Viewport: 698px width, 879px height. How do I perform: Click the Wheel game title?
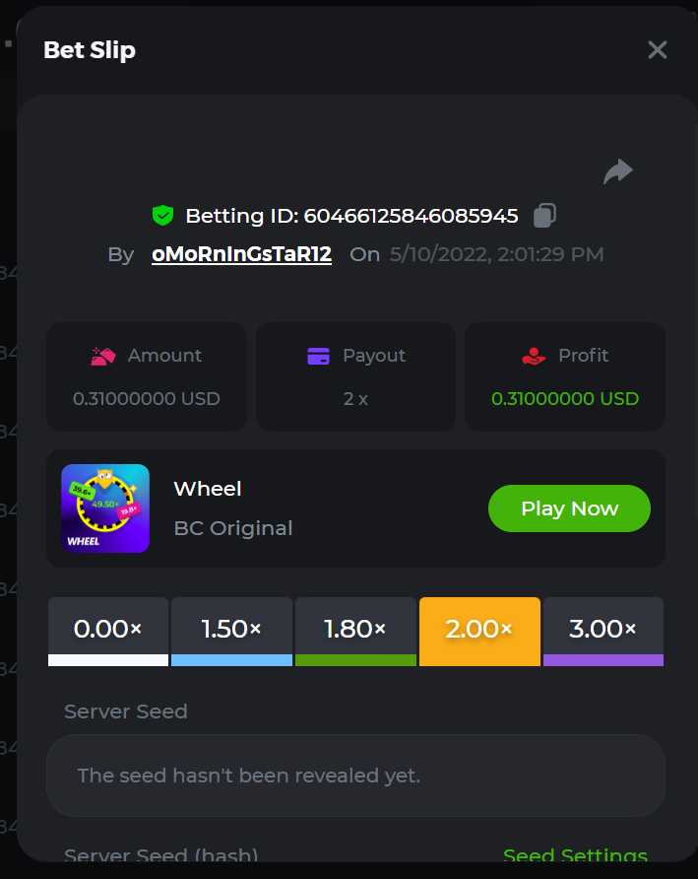click(x=208, y=489)
